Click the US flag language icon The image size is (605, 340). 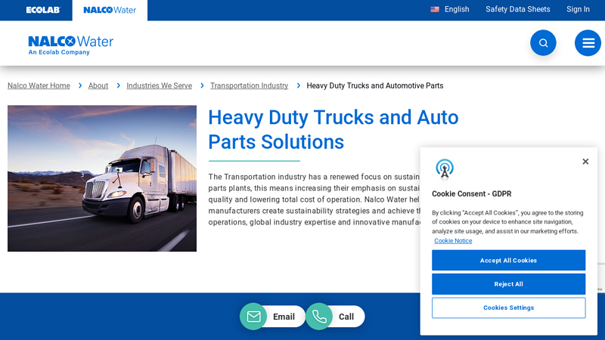(x=435, y=9)
